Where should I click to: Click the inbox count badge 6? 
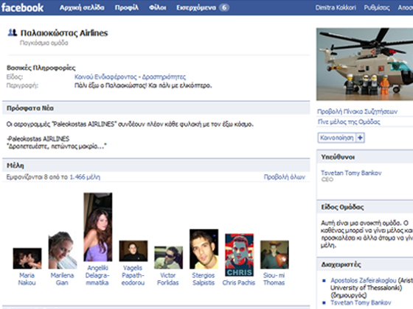point(224,7)
